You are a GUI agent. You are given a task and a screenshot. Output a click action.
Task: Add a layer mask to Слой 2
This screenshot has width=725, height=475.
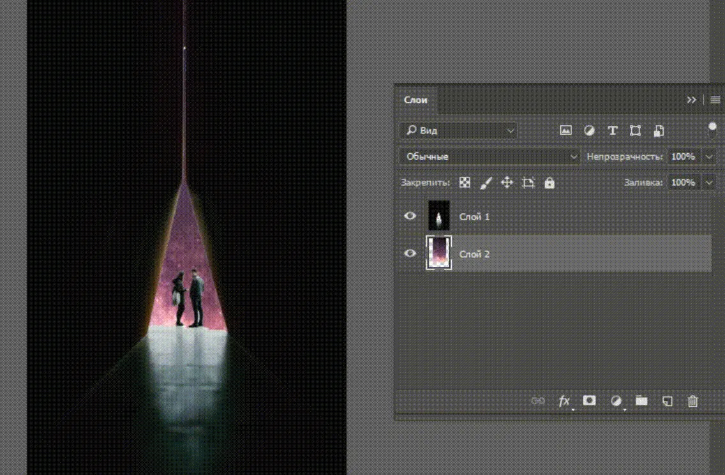coord(589,400)
